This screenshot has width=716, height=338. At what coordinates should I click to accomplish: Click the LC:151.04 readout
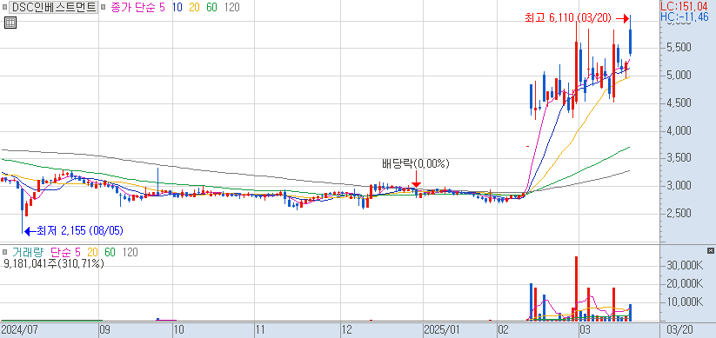point(684,7)
